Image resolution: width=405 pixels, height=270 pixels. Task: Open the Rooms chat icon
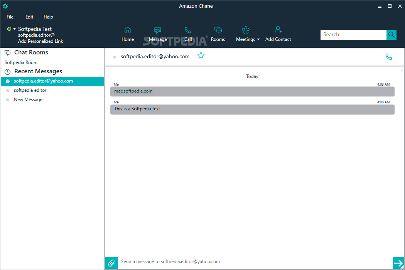[218, 30]
